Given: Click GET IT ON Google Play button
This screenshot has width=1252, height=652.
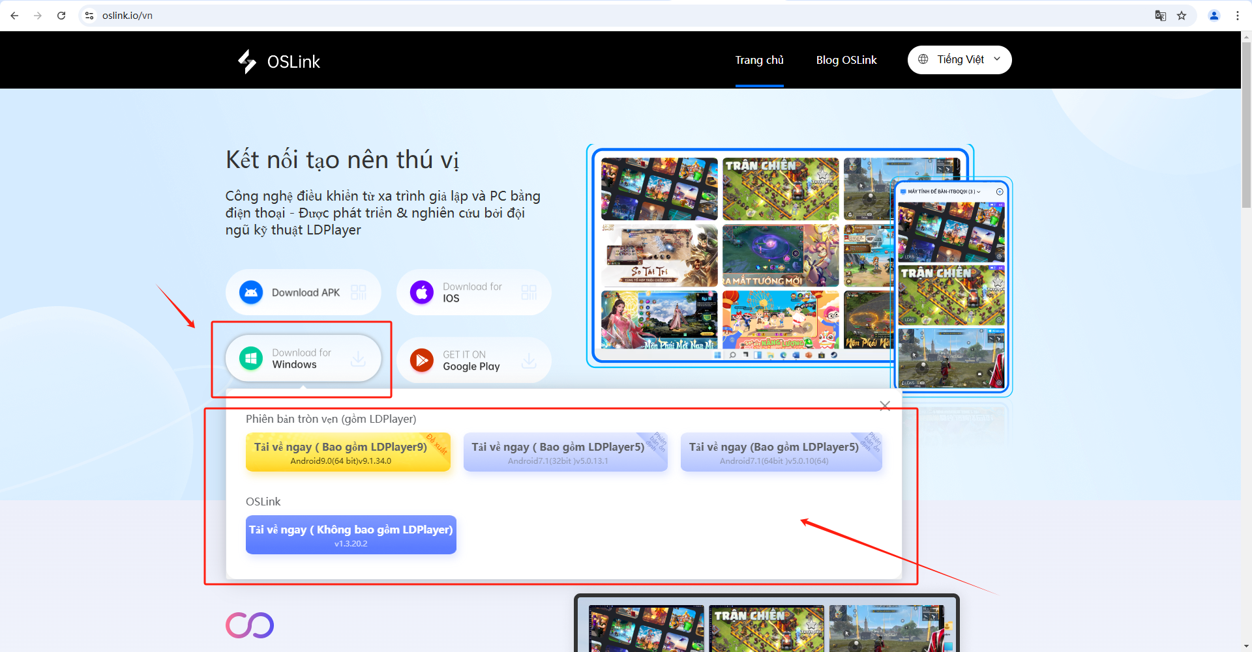Looking at the screenshot, I should click(473, 360).
